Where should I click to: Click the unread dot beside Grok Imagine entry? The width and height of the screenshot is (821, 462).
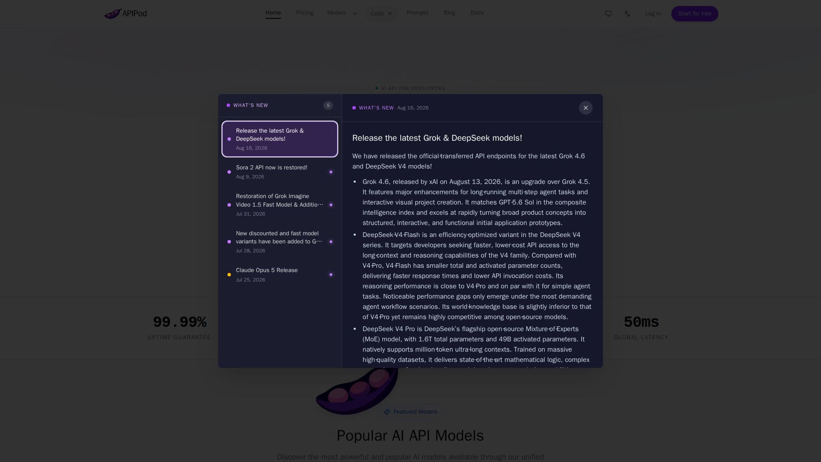tap(331, 205)
